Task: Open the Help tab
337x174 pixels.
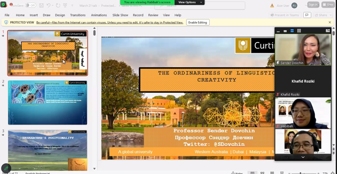Action: pyautogui.click(x=178, y=15)
